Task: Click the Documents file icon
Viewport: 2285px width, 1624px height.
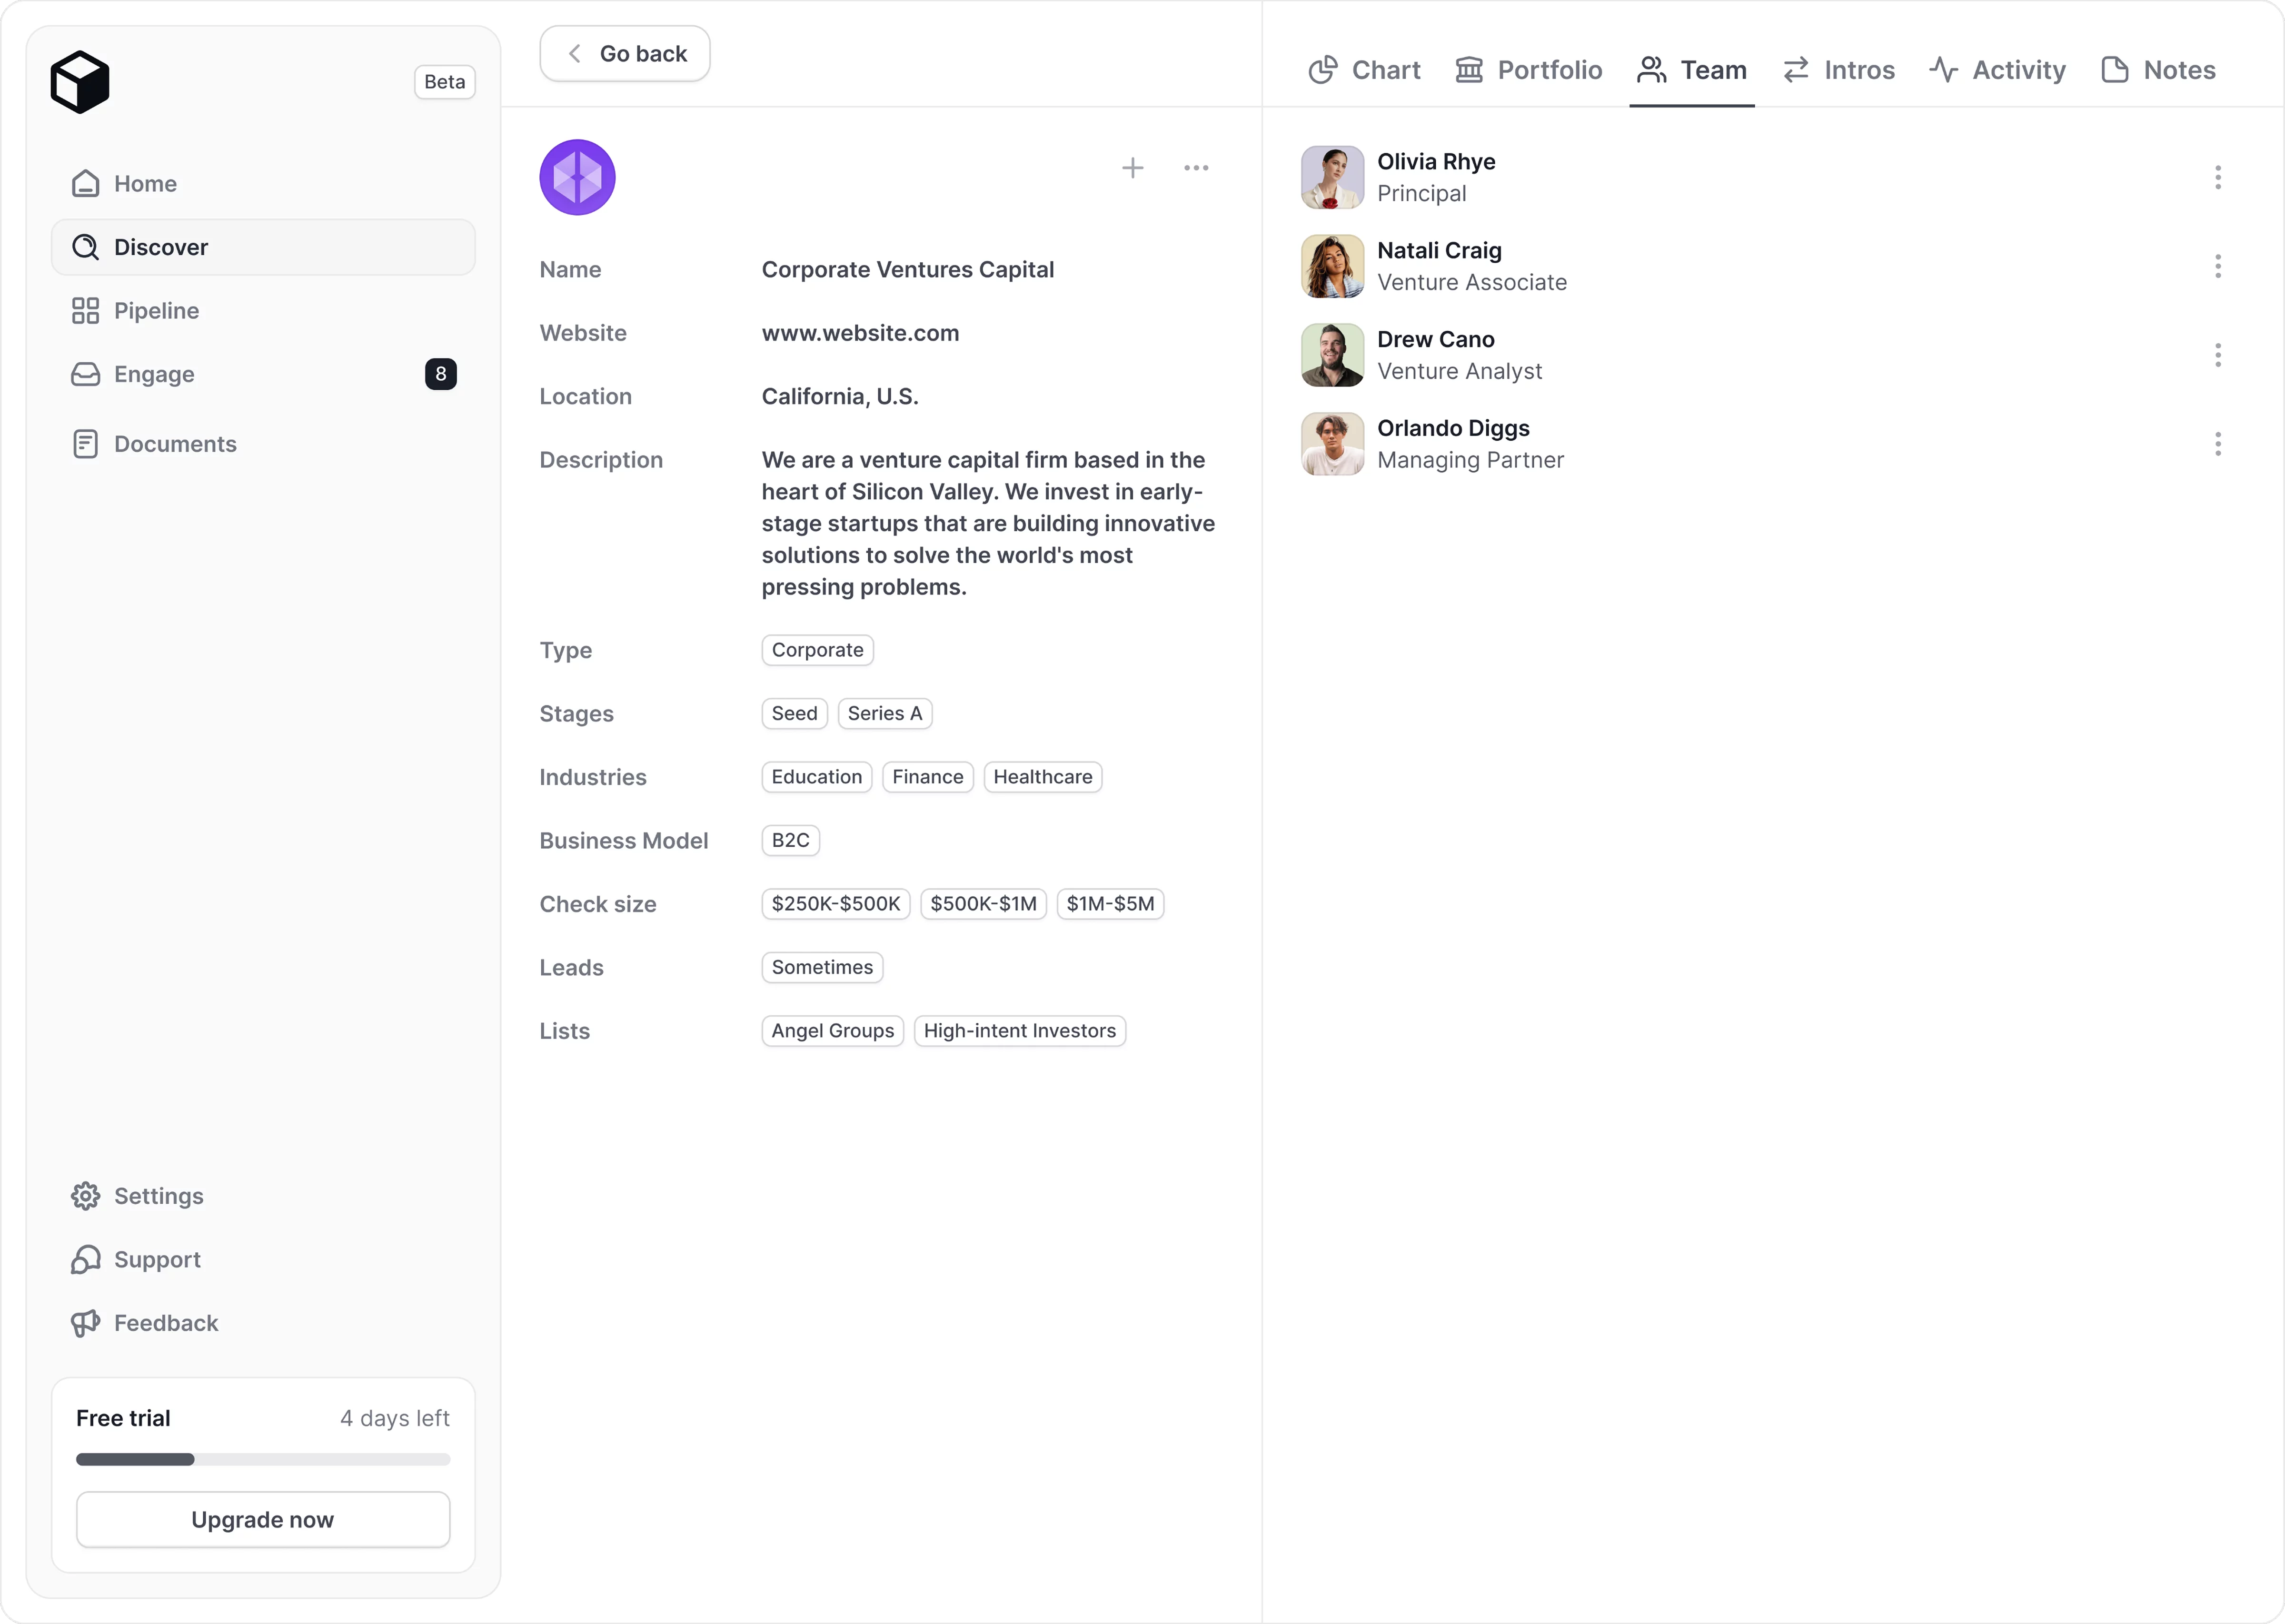Action: (86, 444)
